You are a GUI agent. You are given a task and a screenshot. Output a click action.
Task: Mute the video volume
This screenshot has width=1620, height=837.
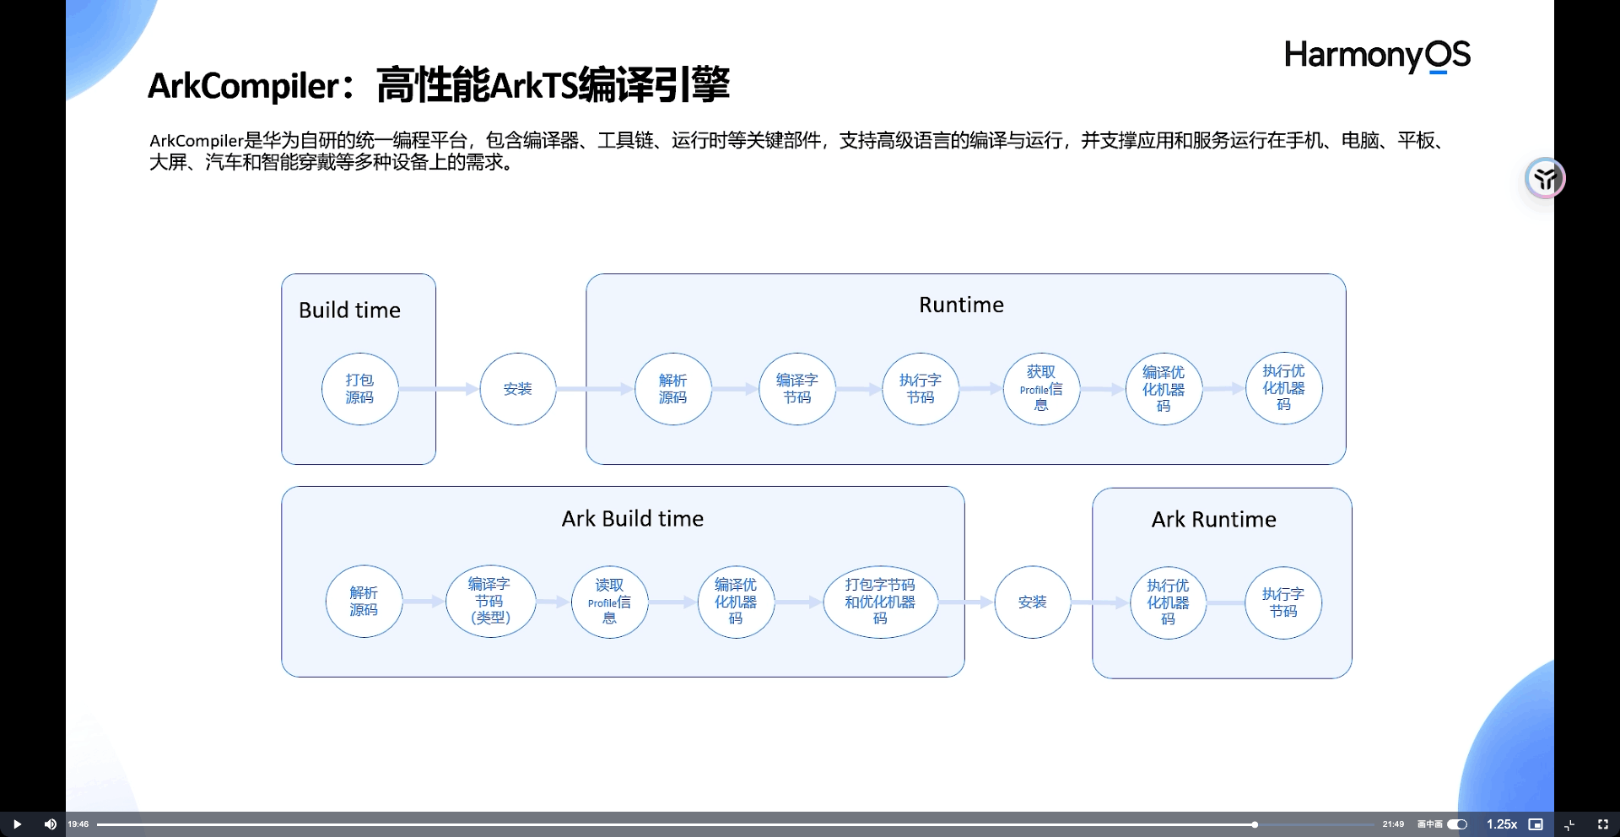coord(51,824)
